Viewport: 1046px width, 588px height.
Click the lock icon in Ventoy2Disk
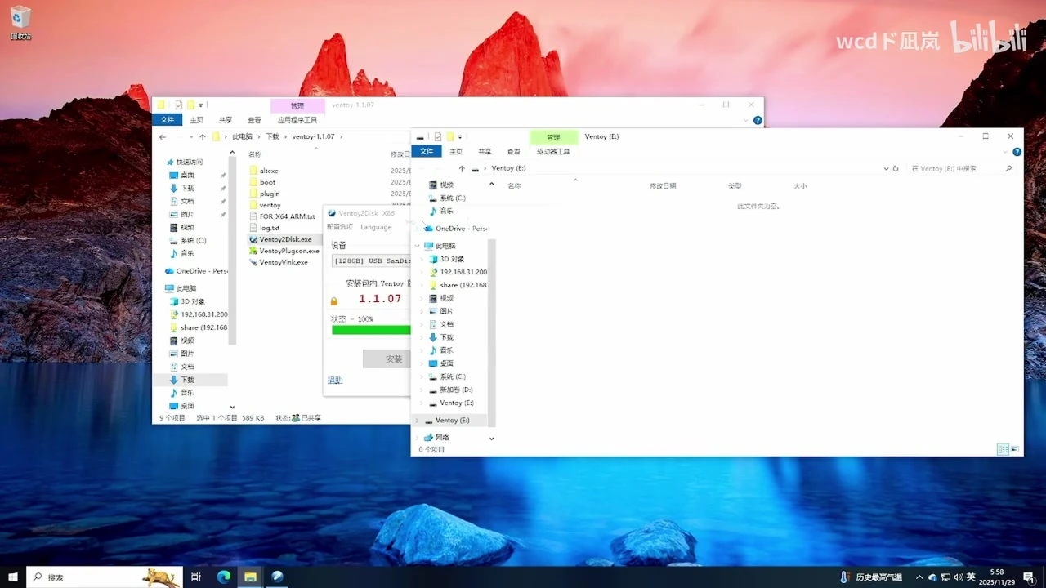[333, 301]
